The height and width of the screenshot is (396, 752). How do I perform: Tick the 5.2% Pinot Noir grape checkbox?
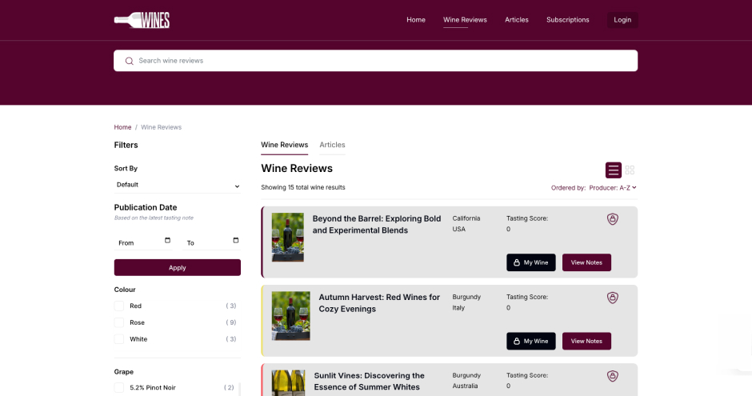pyautogui.click(x=119, y=387)
